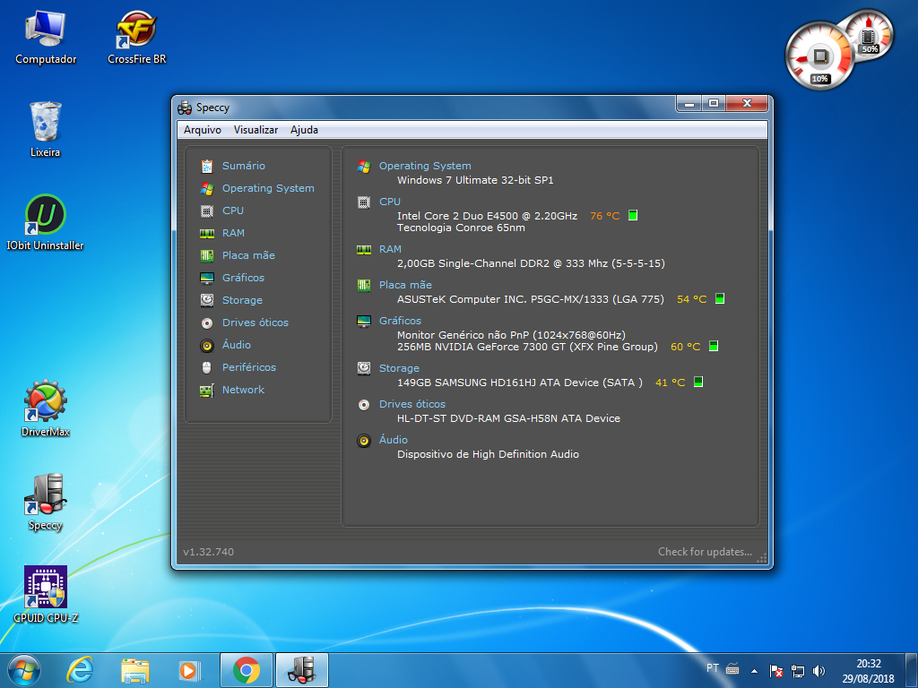918x688 pixels.
Task: Click the Operating System heading link
Action: 425,166
